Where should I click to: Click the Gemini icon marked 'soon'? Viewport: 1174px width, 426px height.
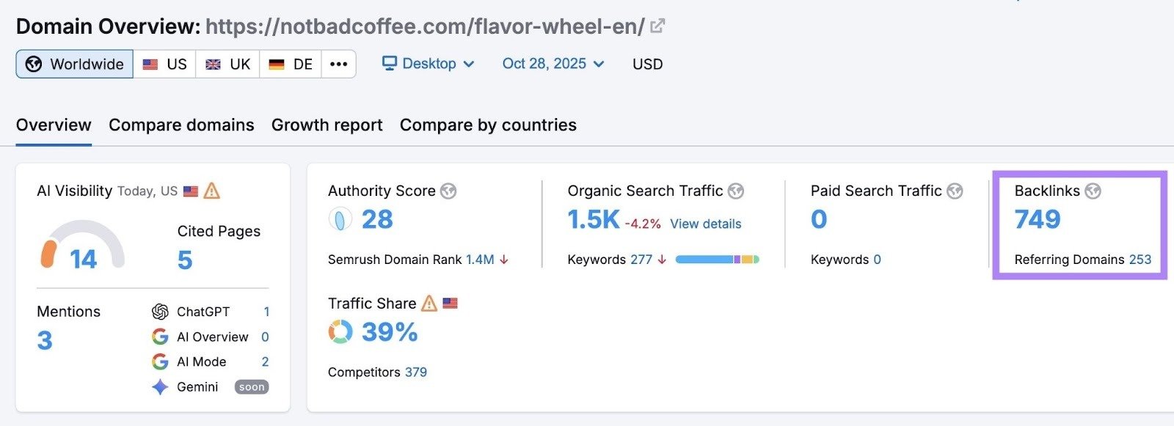coord(161,386)
